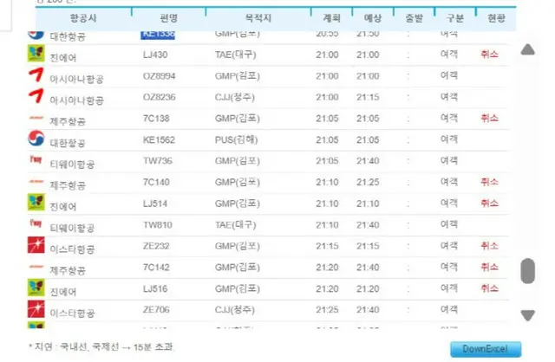Click expected time 21:40 for TW736
Viewport: 555px width, 362px height.
(368, 161)
